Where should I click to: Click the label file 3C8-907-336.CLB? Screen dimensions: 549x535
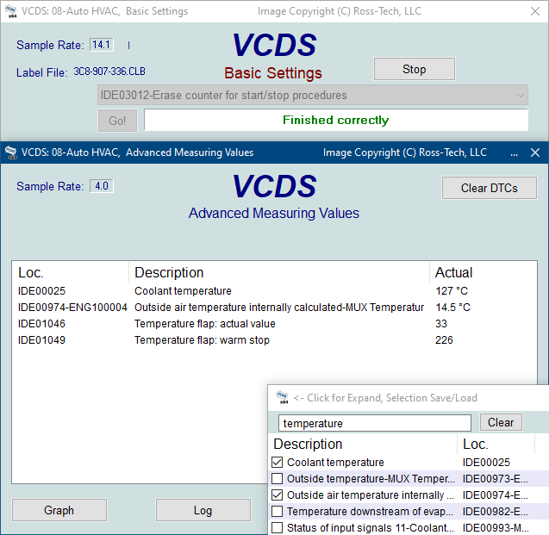pyautogui.click(x=109, y=72)
